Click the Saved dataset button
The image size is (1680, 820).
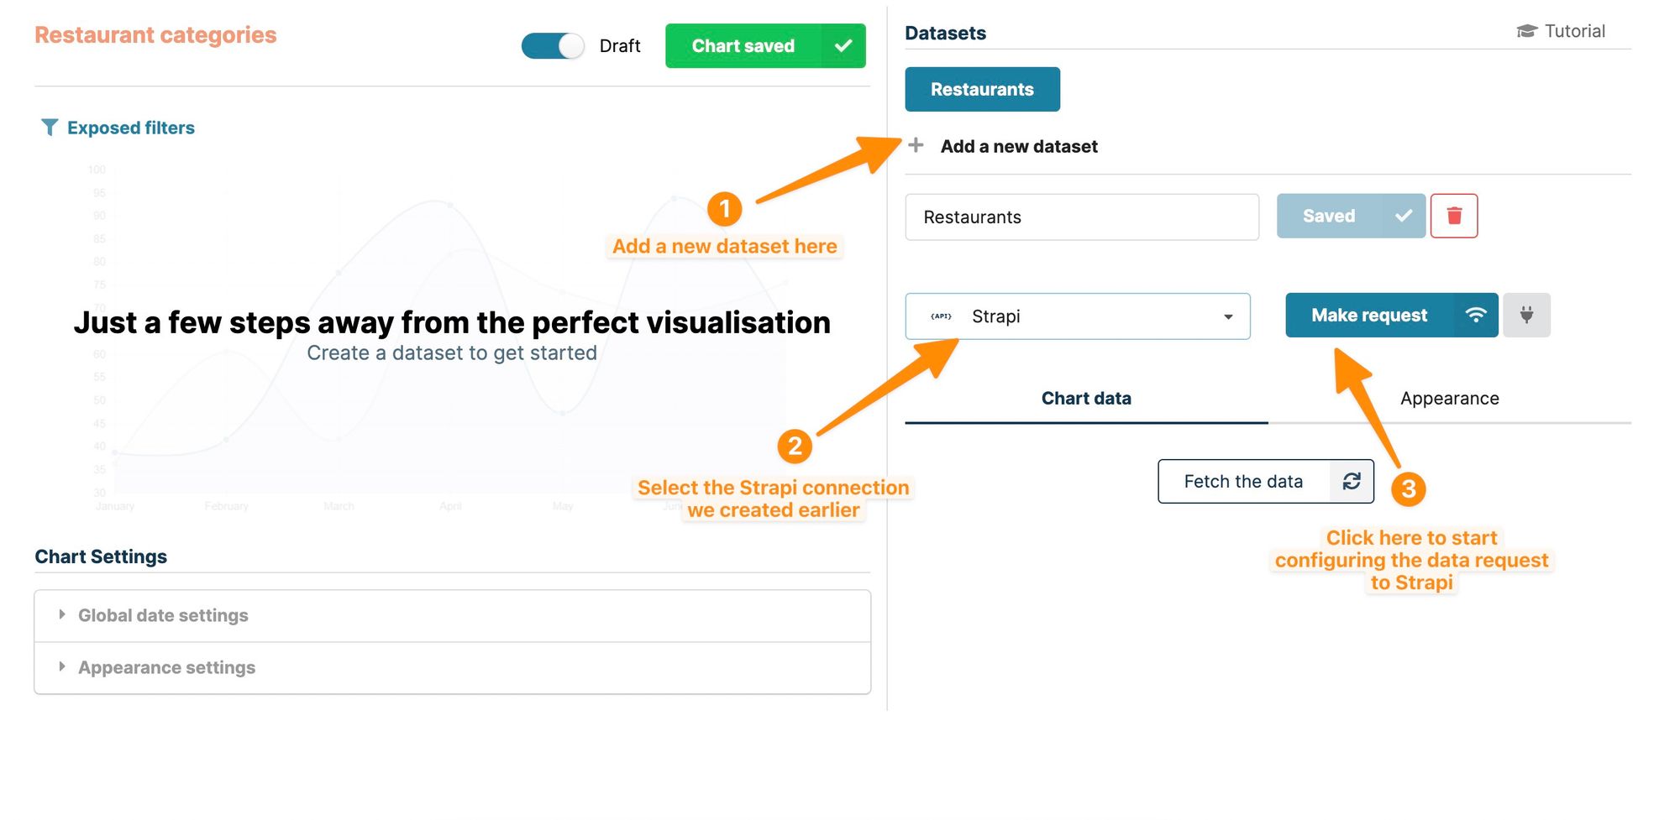[x=1328, y=216]
